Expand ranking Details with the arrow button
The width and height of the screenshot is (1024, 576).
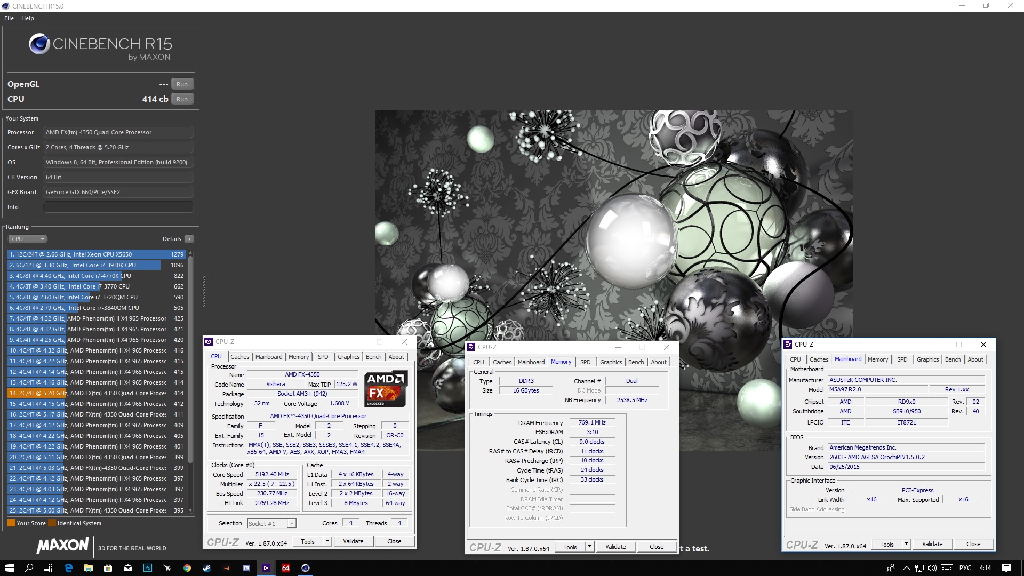pyautogui.click(x=189, y=239)
